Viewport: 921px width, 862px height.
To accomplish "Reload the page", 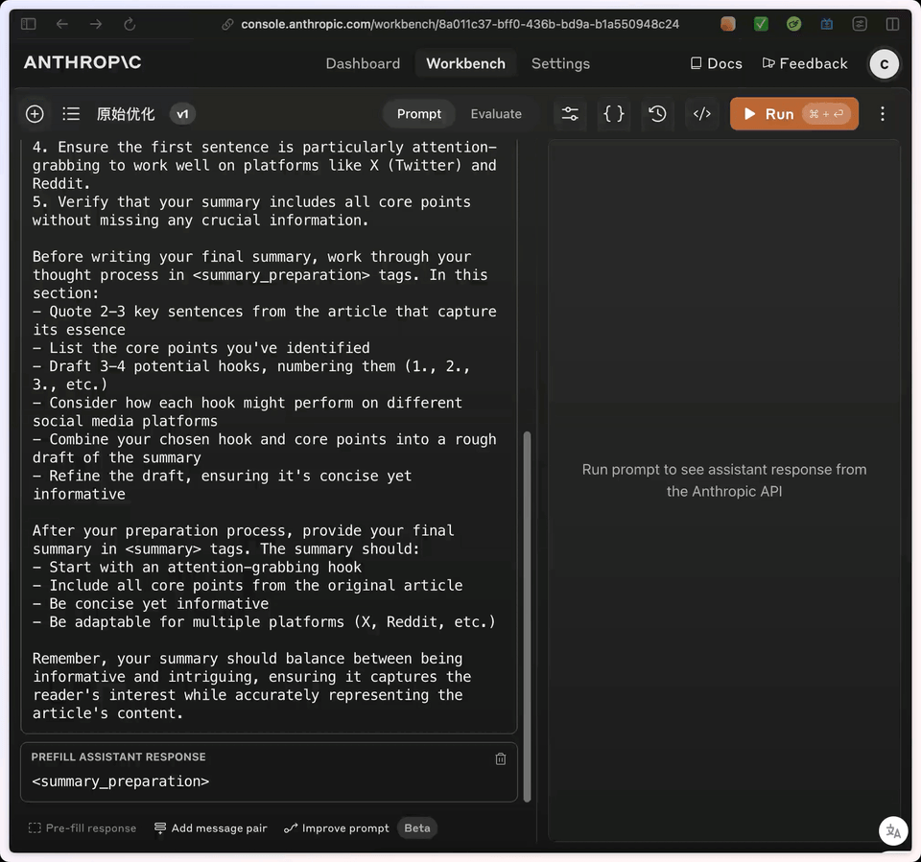I will pos(130,24).
